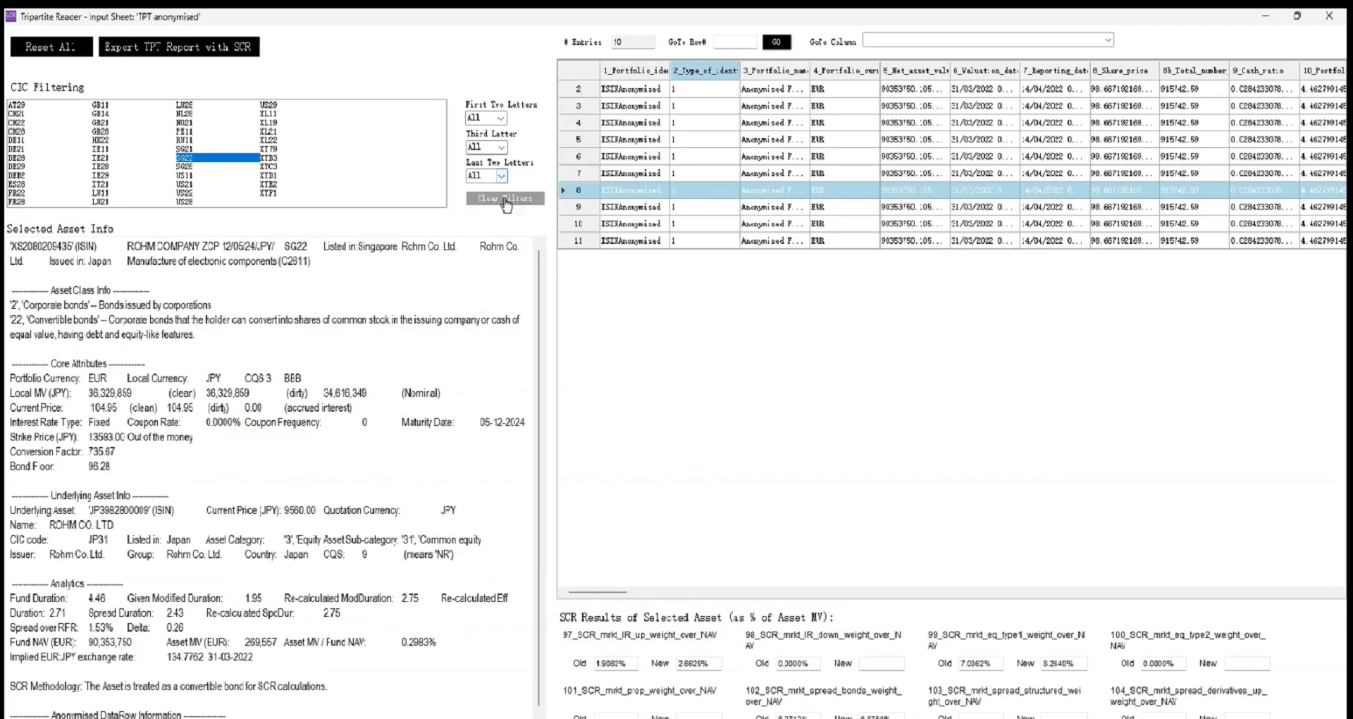Open the GoTo Column combo box

[x=987, y=41]
